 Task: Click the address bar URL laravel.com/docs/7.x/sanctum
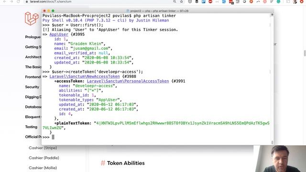tap(51, 1)
